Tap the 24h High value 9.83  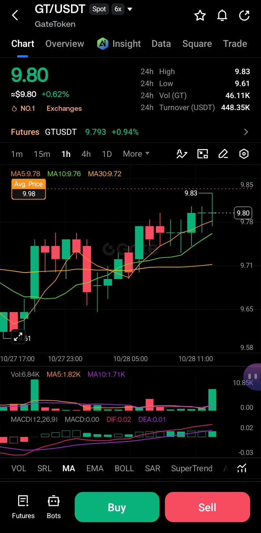pos(243,72)
